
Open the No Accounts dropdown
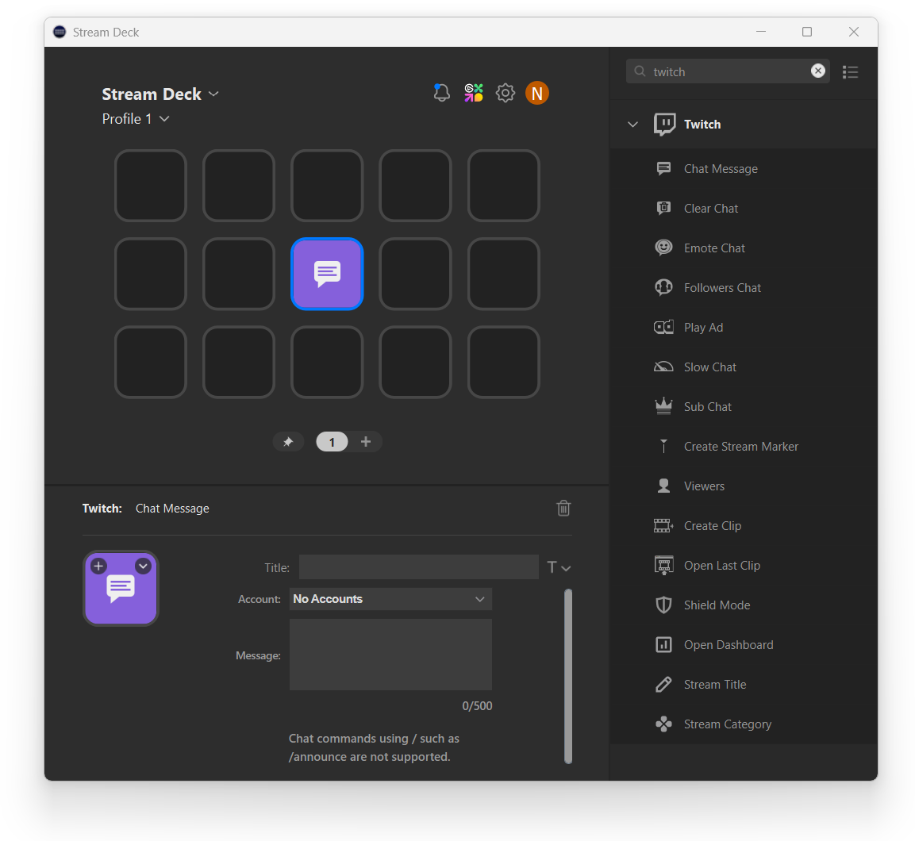(390, 599)
